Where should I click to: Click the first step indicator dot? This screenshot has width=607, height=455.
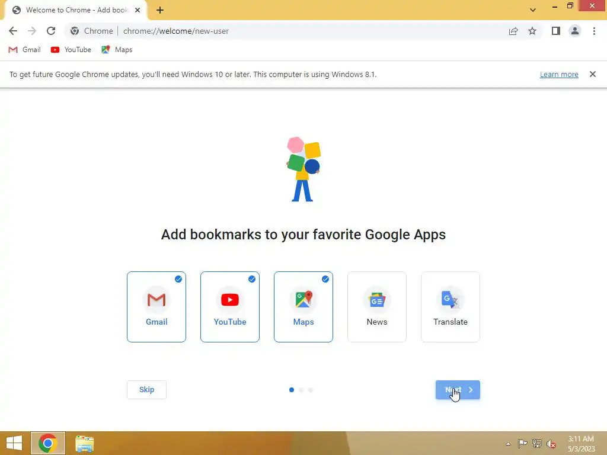click(292, 390)
